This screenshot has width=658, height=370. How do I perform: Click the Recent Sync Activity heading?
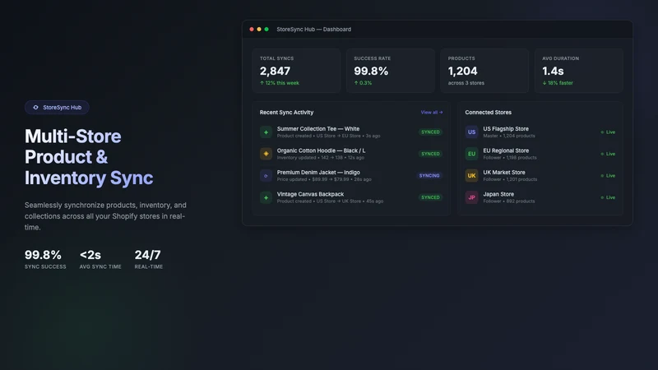(x=286, y=113)
